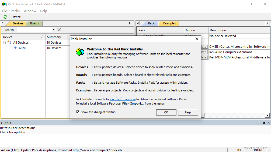
Task: Click the CMSIS description cell
Action: 239,47
